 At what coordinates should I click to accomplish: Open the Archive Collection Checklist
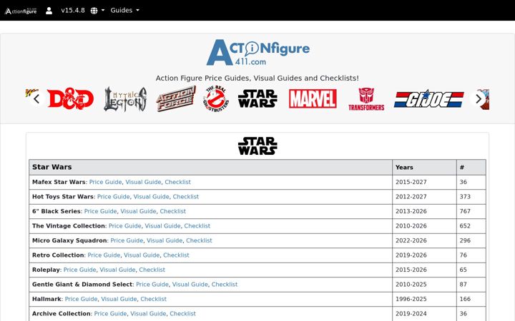click(x=182, y=313)
